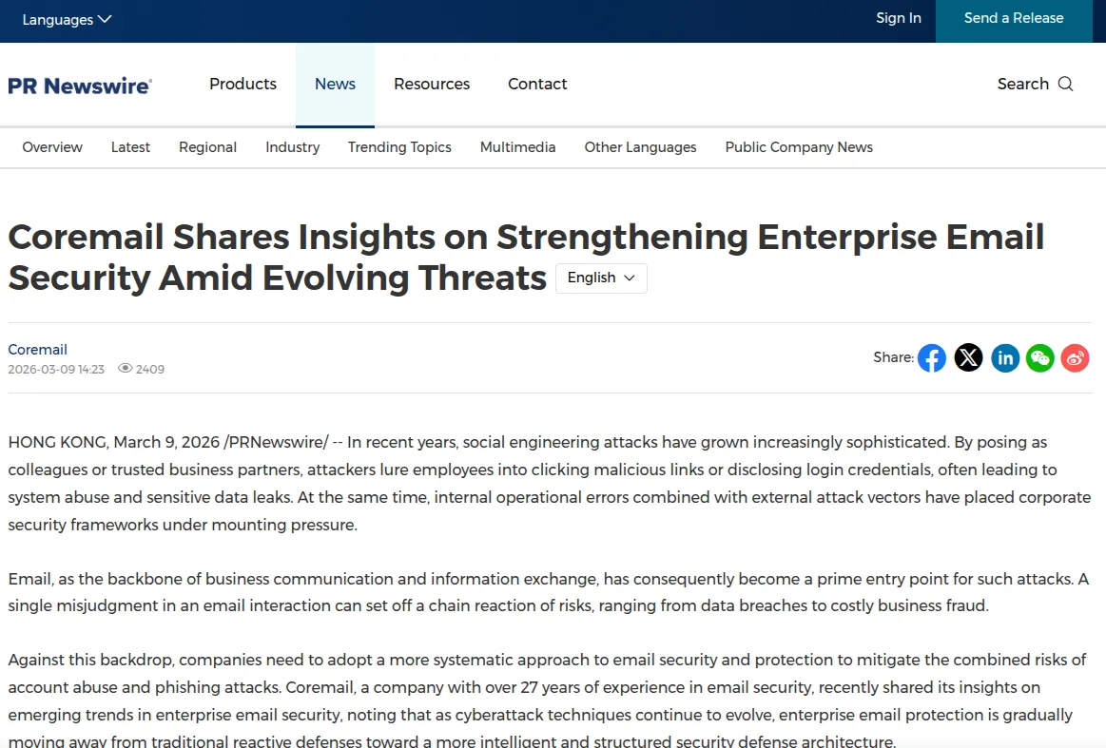The width and height of the screenshot is (1106, 748).
Task: Click the Send a Release button
Action: (1014, 18)
